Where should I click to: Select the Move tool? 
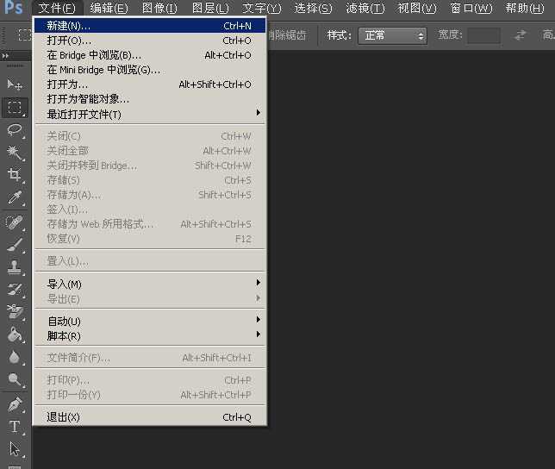15,84
